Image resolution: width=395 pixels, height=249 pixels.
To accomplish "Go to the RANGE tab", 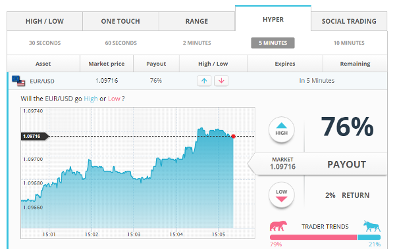I will click(197, 21).
